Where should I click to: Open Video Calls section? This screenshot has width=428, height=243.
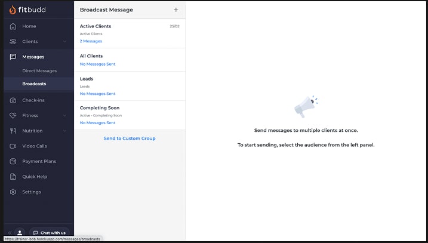tap(39, 146)
